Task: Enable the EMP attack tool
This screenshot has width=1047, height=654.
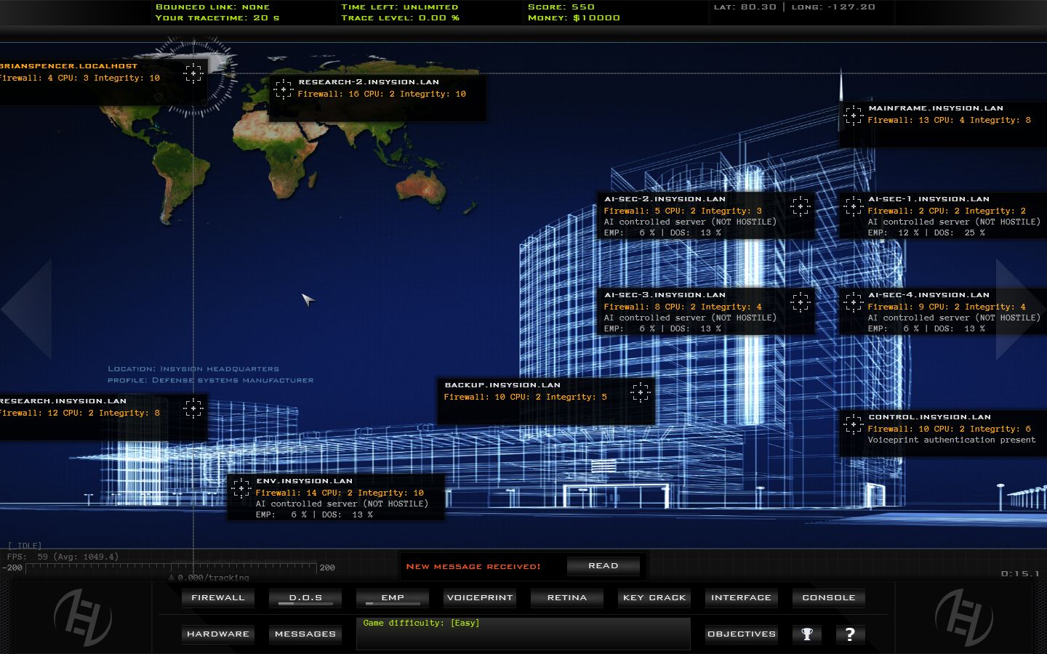Action: click(x=392, y=597)
